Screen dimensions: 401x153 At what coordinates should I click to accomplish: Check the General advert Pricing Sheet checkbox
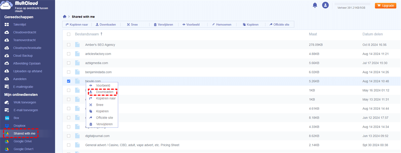pyautogui.click(x=69, y=145)
